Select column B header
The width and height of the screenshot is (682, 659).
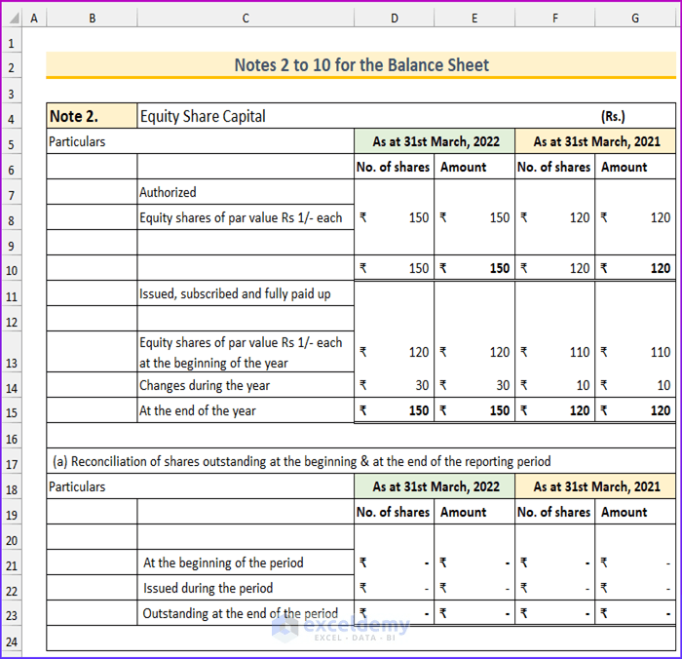92,19
